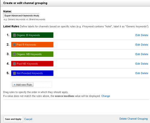The image size is (150, 123).
Task: Delete the Paid B Keywords rule
Action: click(x=144, y=45)
